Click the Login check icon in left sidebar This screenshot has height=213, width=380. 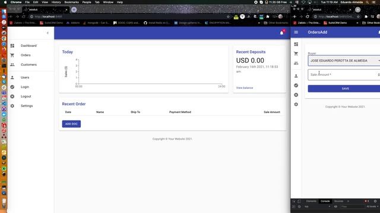(12, 87)
